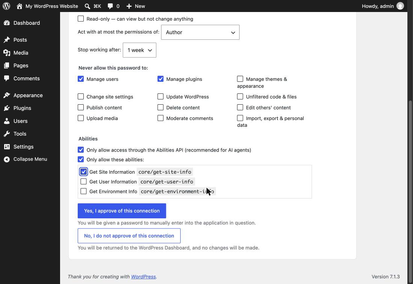413x284 pixels.
Task: Toggle Only allow access through Abilities API
Action: (x=81, y=150)
